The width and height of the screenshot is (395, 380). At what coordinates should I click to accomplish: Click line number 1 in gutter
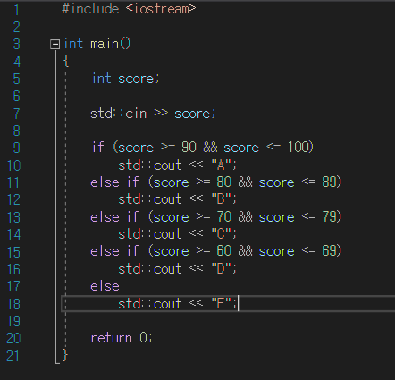click(x=17, y=10)
